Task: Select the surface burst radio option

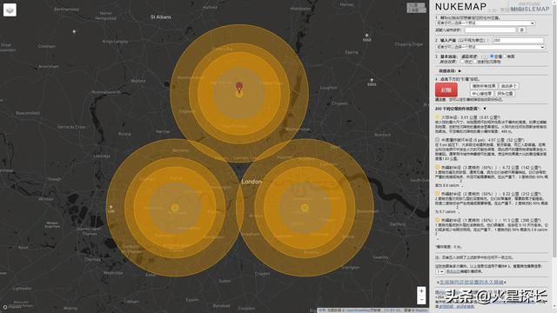Action: tap(505, 57)
